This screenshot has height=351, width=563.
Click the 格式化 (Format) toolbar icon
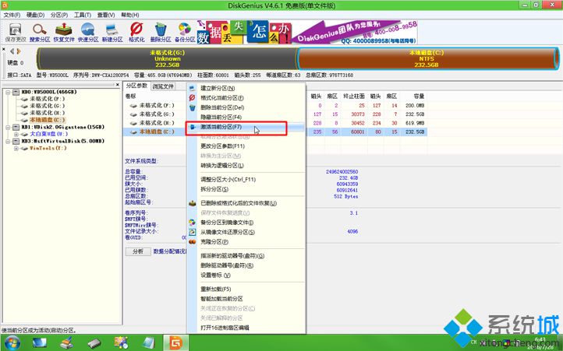click(136, 33)
